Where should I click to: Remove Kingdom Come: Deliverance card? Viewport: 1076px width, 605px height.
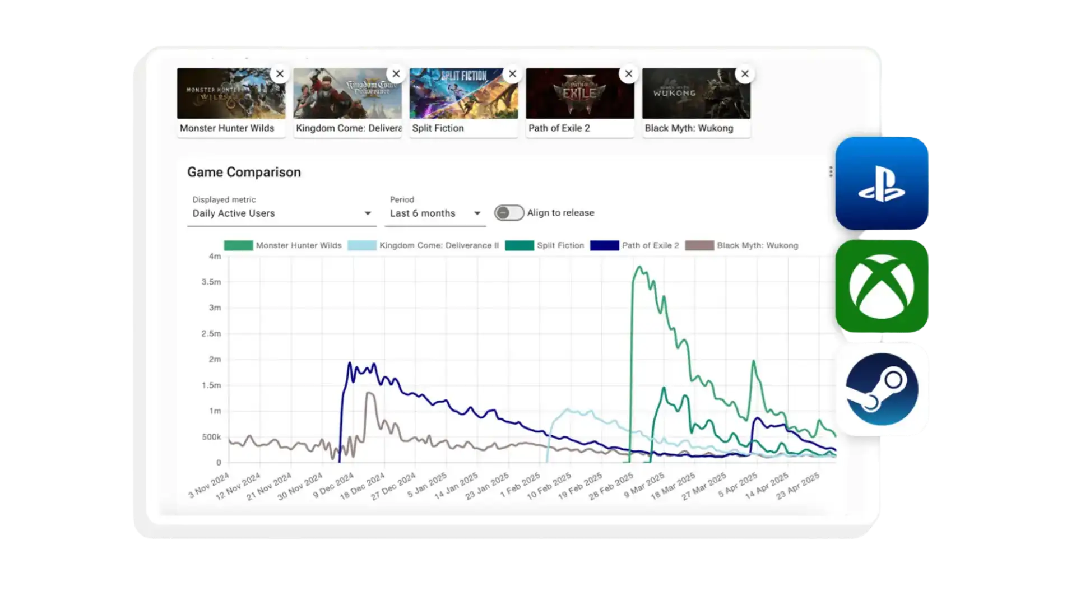click(396, 74)
